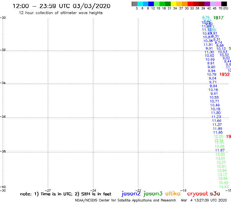The width and height of the screenshot is (231, 203).
Task: Click the wave height value 10.49
Action: click(x=215, y=105)
